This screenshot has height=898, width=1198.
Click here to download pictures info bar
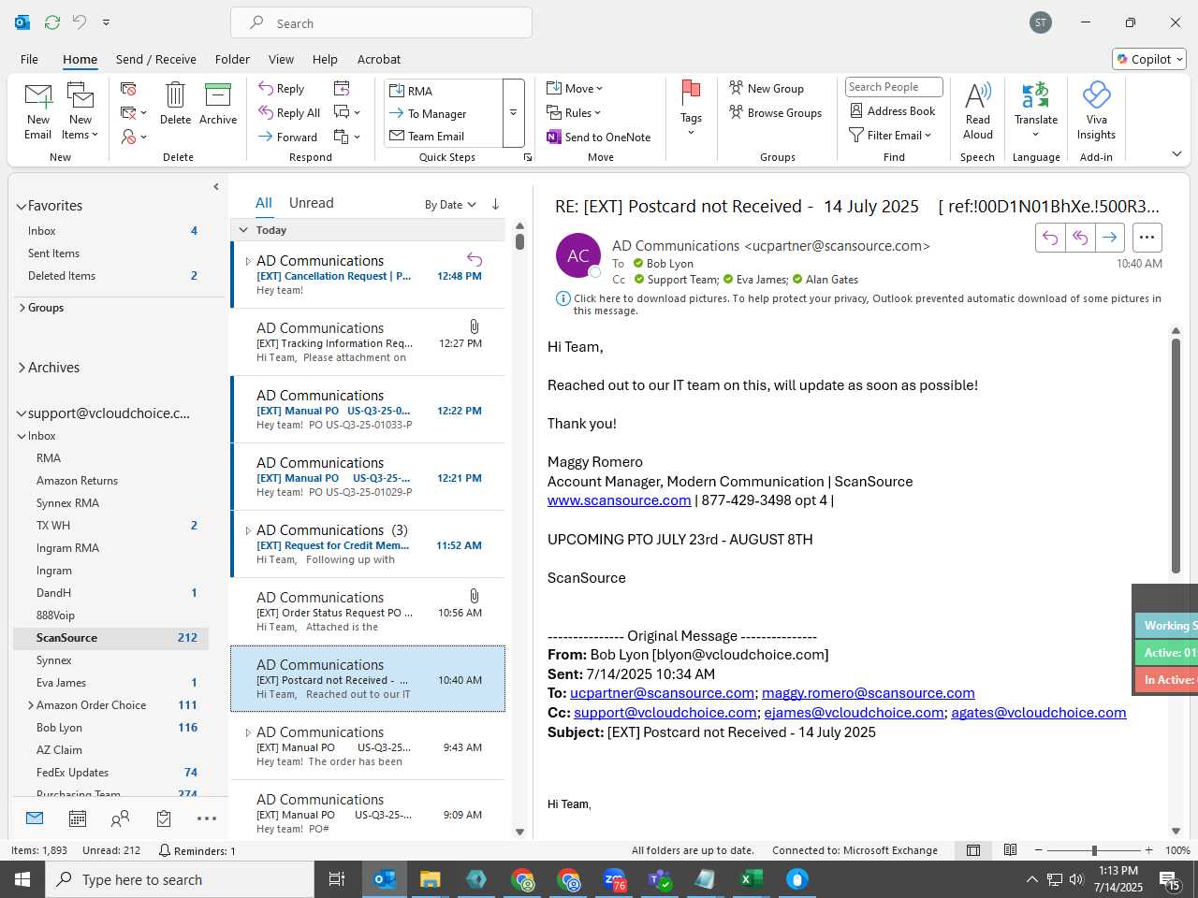click(858, 304)
